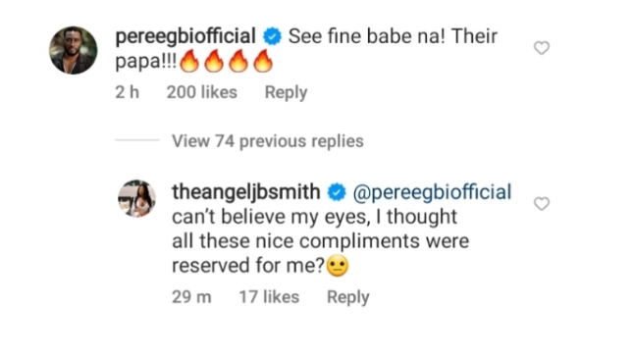This screenshot has height=359, width=633.
Task: View the 17 likes list
Action: 269,297
